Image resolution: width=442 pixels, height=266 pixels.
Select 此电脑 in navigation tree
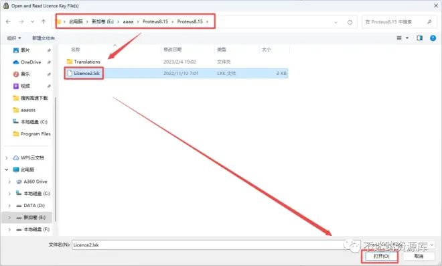(x=27, y=170)
